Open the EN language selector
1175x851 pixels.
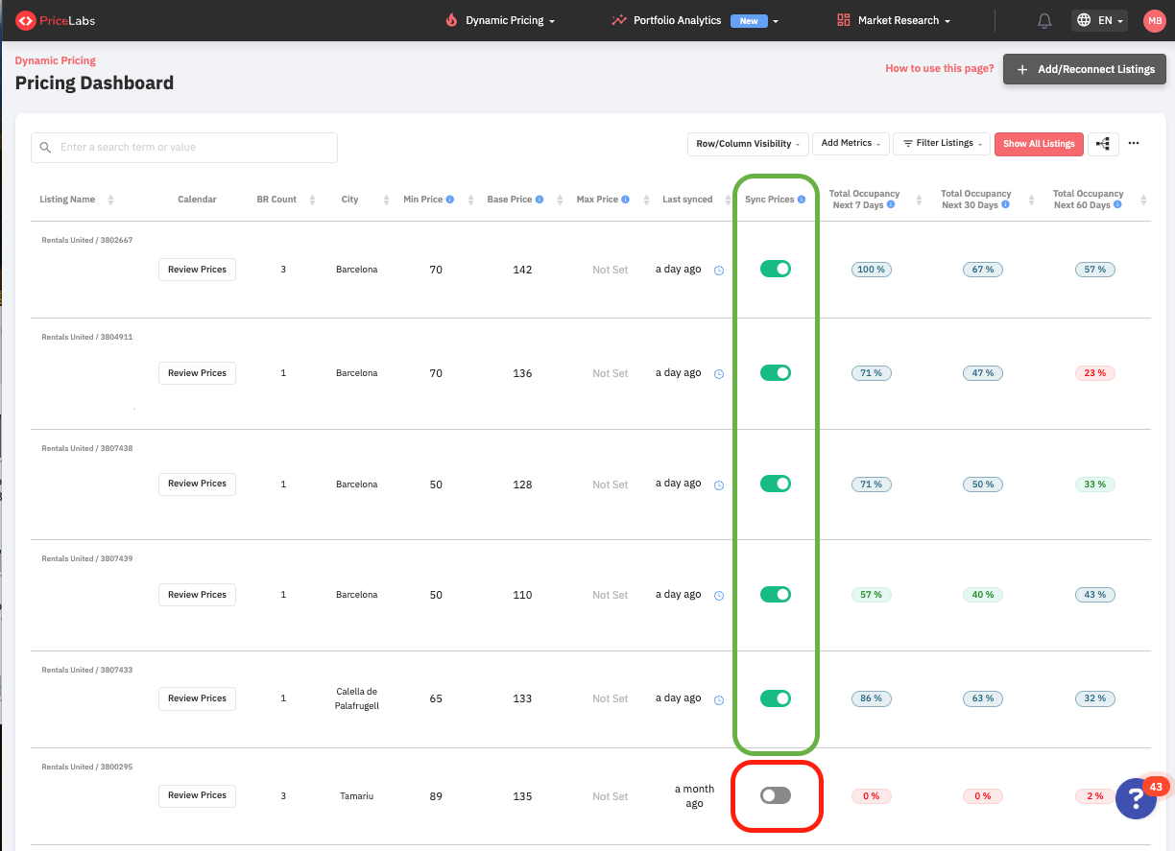point(1099,20)
